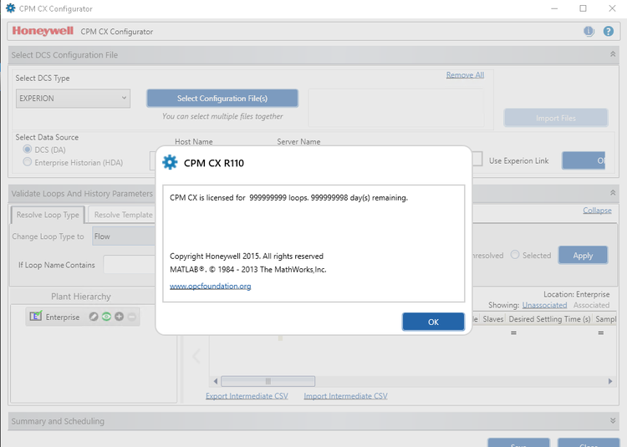Click the plus icon beside Enterprise

119,317
